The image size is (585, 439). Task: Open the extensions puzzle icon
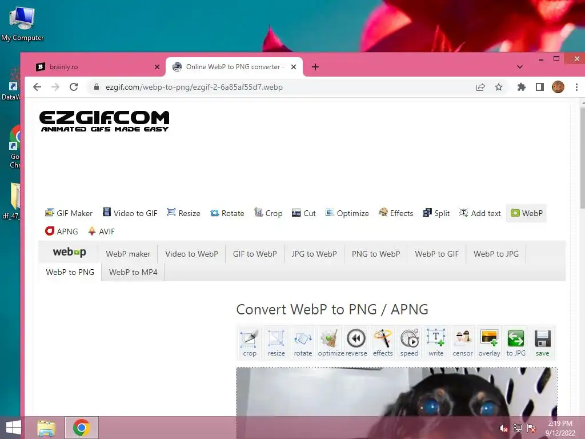(521, 87)
